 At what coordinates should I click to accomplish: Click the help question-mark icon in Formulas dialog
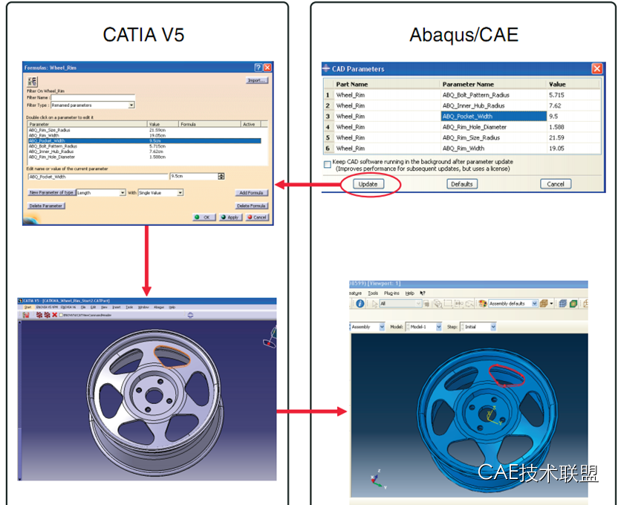coord(258,68)
